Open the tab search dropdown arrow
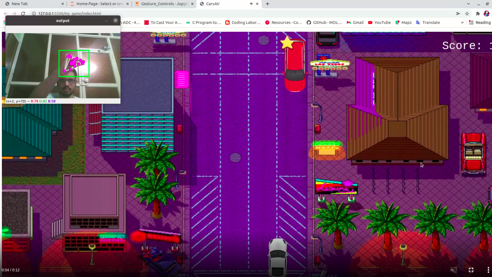492x277 pixels. click(x=468, y=4)
